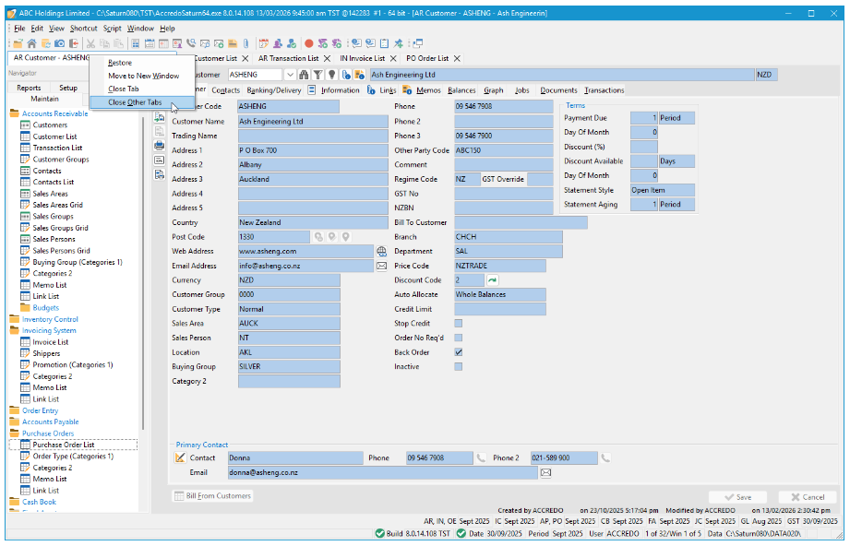Open the Setup navigator tab
850x546 pixels.
pyautogui.click(x=68, y=88)
